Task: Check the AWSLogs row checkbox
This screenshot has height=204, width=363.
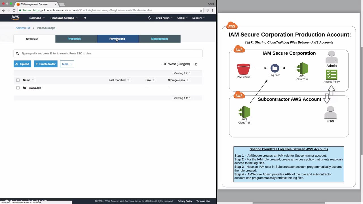Action: (x=18, y=88)
